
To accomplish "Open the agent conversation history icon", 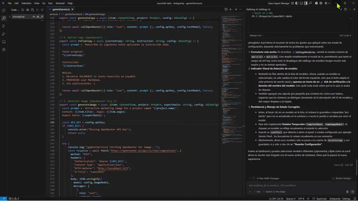I will tap(345, 9).
